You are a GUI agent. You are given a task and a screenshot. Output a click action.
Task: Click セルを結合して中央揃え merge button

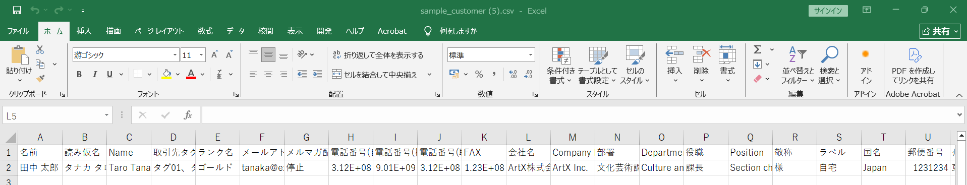[x=375, y=75]
